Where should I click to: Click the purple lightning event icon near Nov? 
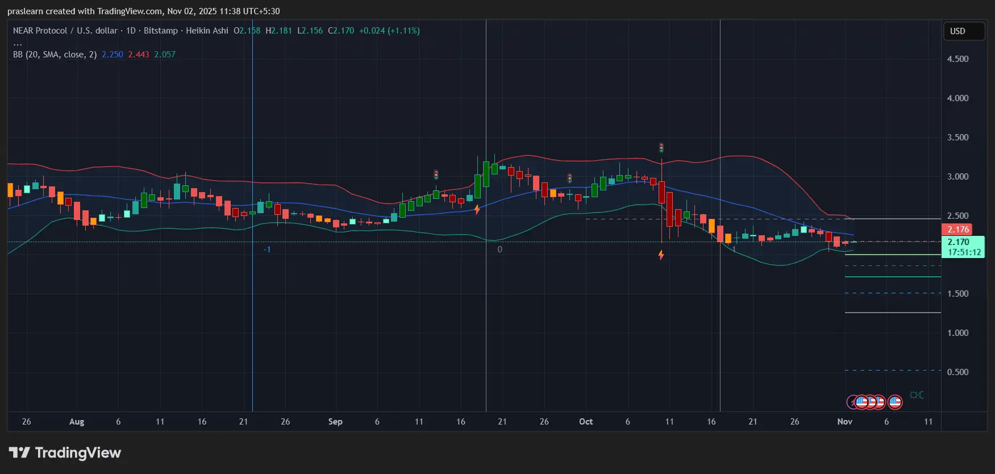pos(852,402)
